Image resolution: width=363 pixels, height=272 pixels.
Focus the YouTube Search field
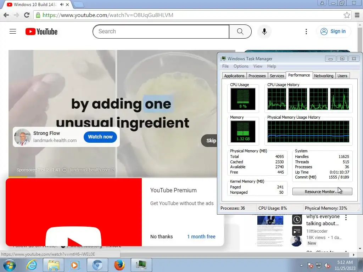point(161,32)
